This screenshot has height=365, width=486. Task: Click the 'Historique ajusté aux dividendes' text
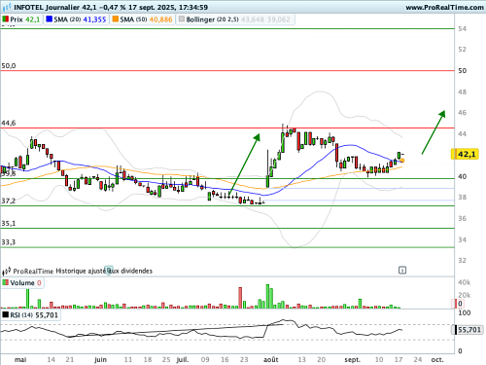coord(104,271)
